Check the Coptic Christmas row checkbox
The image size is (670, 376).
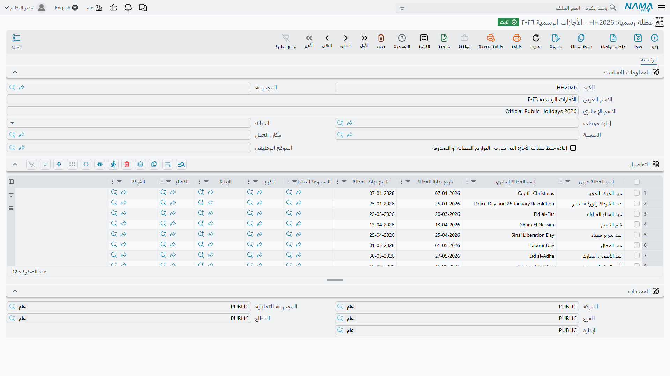(637, 193)
